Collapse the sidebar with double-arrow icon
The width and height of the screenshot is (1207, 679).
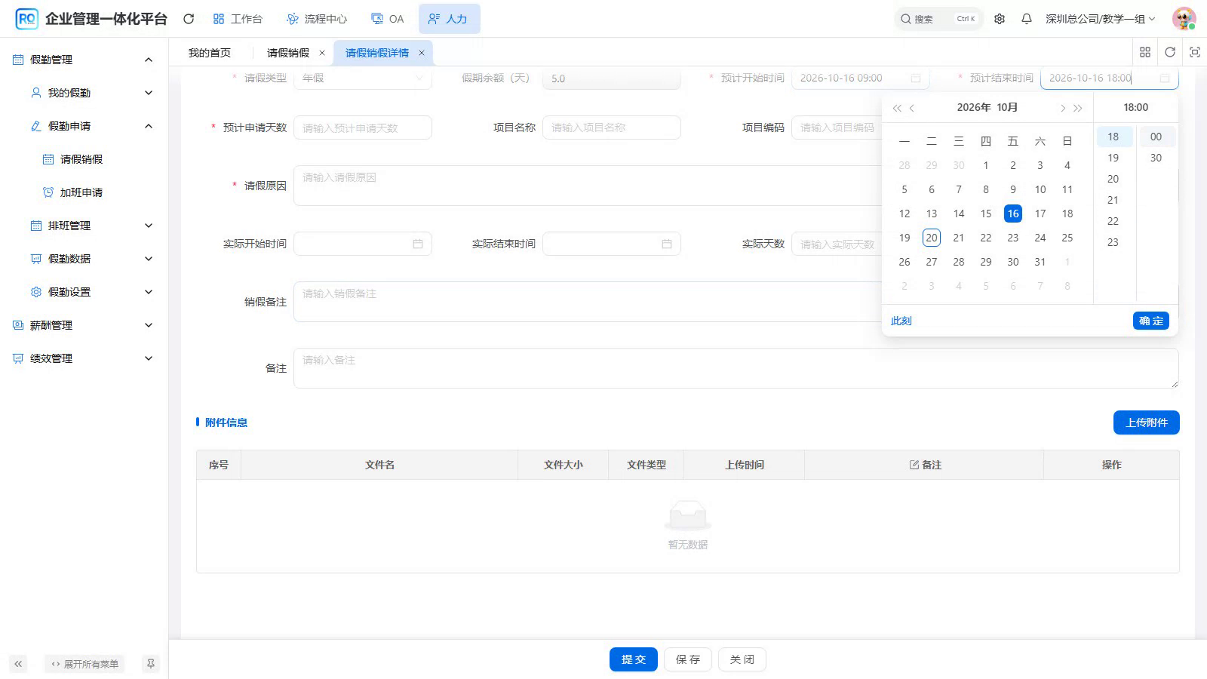click(19, 664)
